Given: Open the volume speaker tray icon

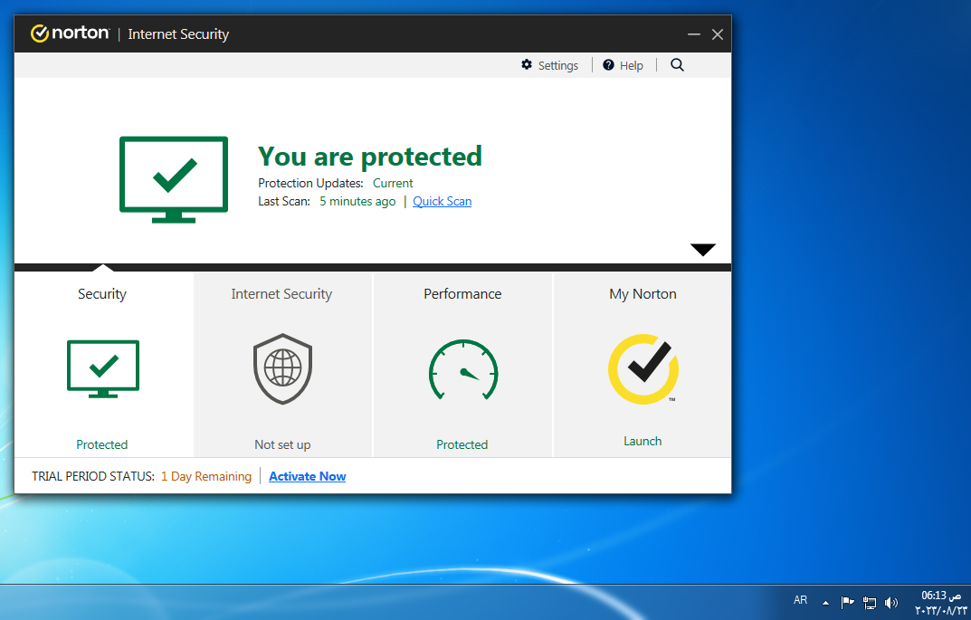Looking at the screenshot, I should pos(891,602).
